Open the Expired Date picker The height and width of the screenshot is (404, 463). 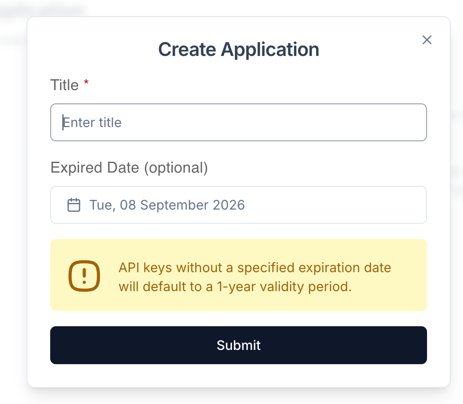pos(239,205)
